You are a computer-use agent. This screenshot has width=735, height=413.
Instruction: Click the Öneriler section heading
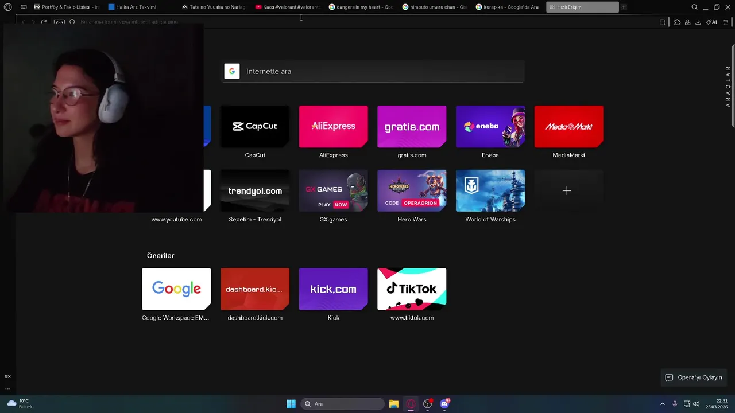pos(160,256)
